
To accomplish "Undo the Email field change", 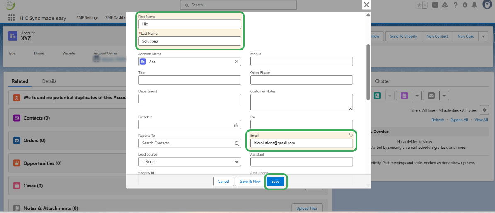I will [x=350, y=135].
